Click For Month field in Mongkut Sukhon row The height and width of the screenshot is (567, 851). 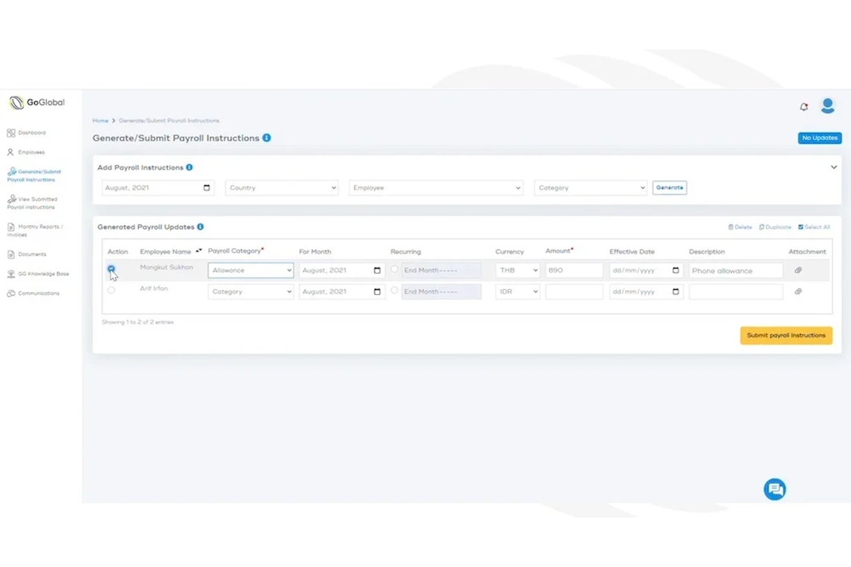(x=342, y=271)
